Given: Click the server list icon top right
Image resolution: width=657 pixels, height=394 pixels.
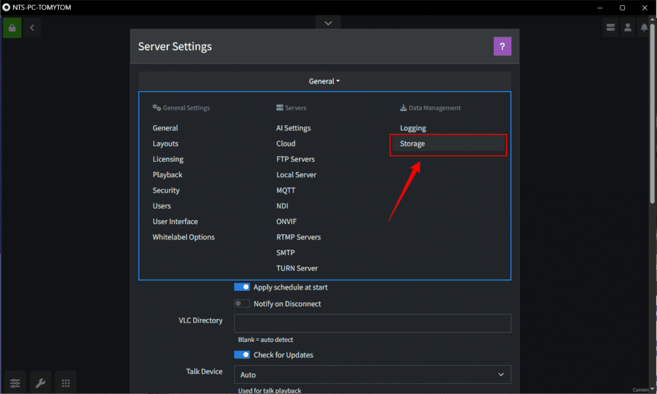Looking at the screenshot, I should coord(610,27).
